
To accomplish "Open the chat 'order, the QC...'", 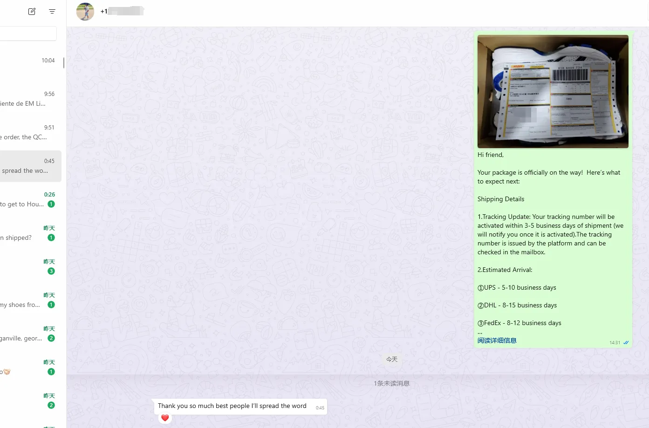I will [31, 133].
